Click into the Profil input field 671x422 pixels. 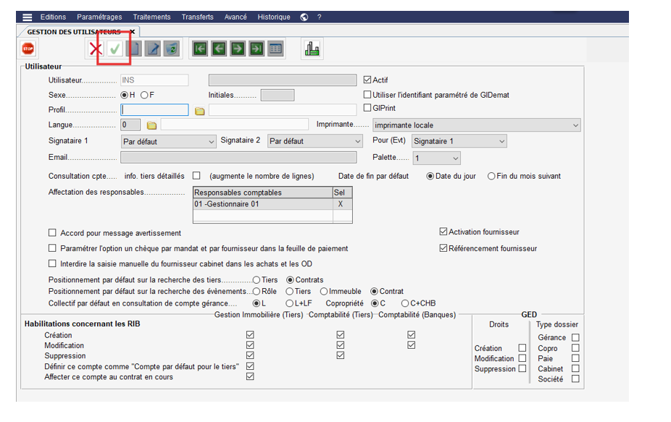click(154, 110)
